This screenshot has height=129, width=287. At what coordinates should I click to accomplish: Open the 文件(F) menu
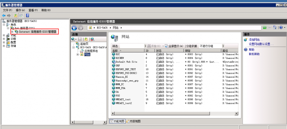click(x=8, y=10)
